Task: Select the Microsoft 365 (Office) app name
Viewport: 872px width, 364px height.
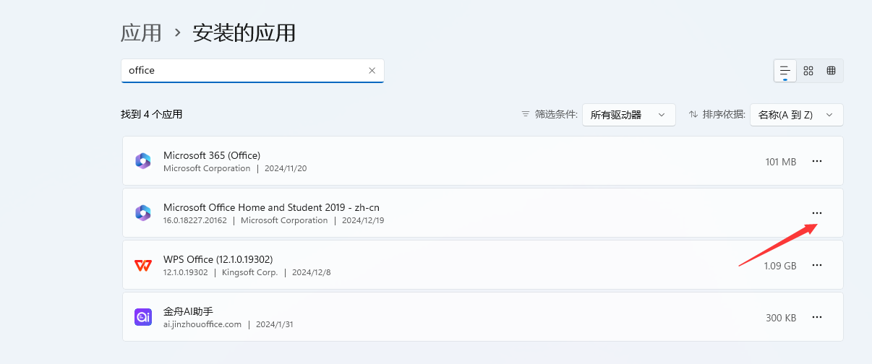Action: pyautogui.click(x=212, y=155)
